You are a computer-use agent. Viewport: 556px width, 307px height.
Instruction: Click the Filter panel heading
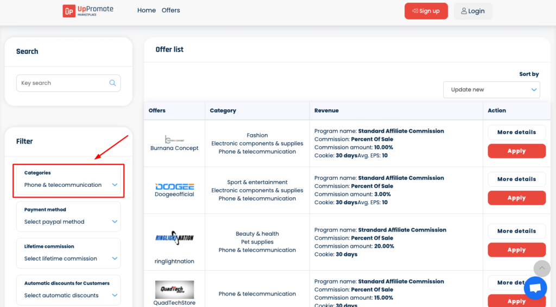[24, 141]
